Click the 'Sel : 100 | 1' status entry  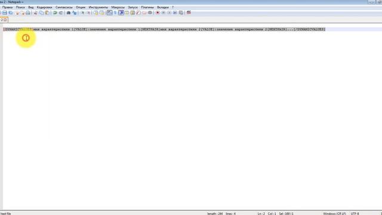click(x=286, y=214)
